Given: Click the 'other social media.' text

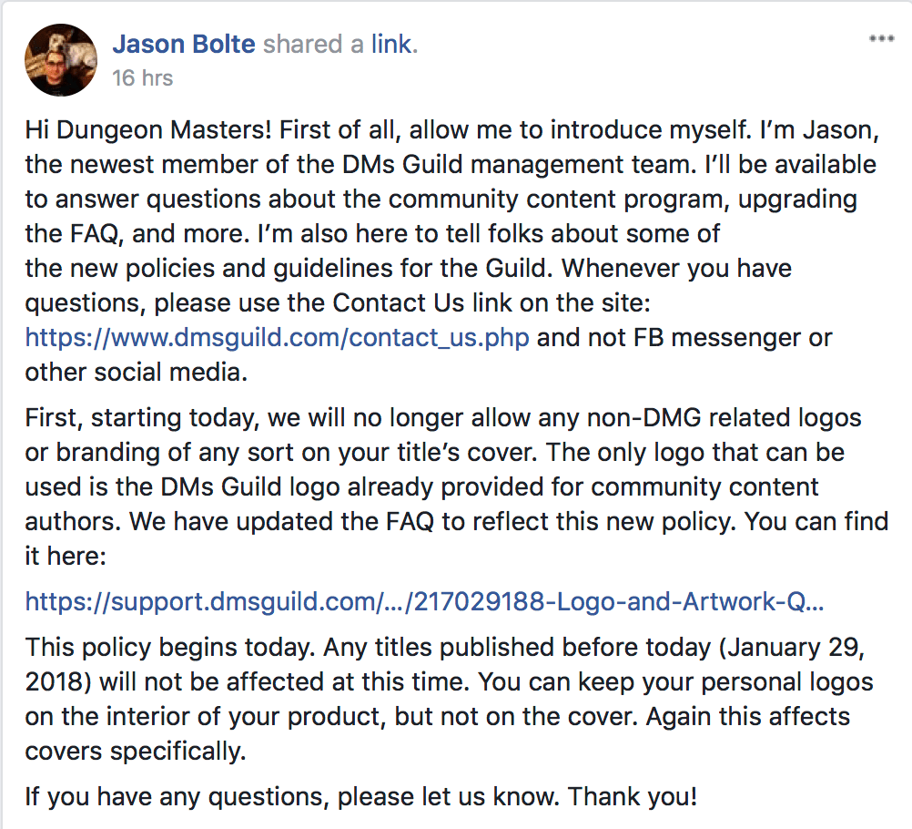Looking at the screenshot, I should (x=137, y=372).
